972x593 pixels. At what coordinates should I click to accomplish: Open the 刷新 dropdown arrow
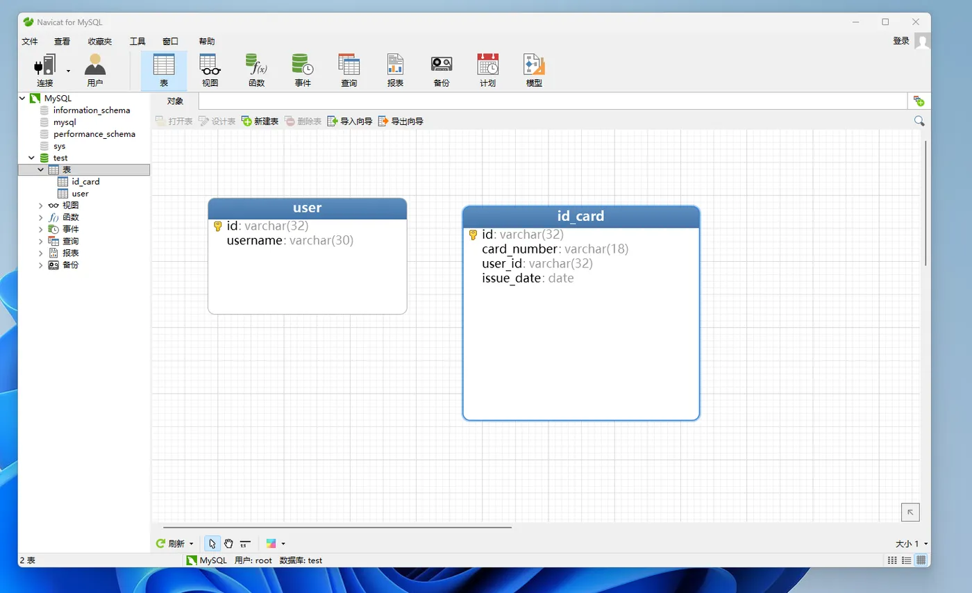point(192,544)
